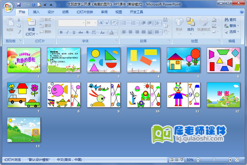Viewport: 247px width, 165px height.
Task: Open the Insert tab
Action: point(37,12)
